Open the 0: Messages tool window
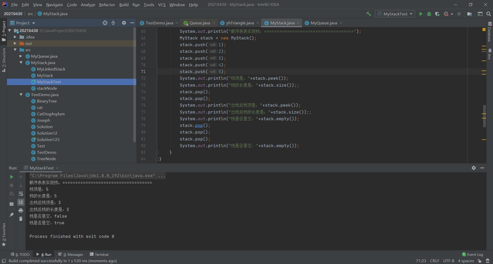The height and width of the screenshot is (264, 493). pos(71,255)
